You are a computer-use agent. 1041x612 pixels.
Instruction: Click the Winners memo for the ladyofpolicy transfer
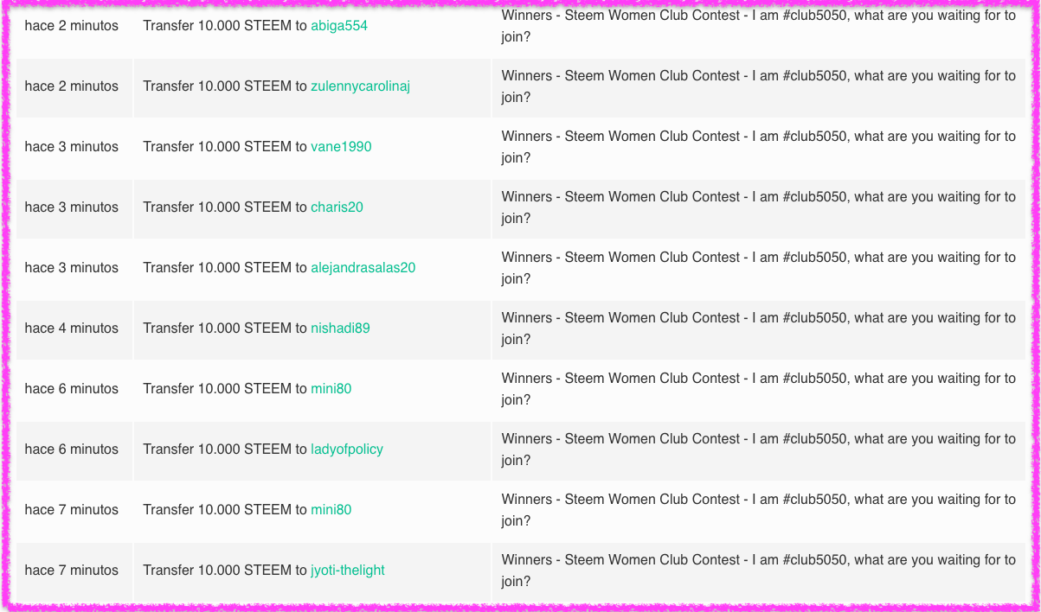759,449
